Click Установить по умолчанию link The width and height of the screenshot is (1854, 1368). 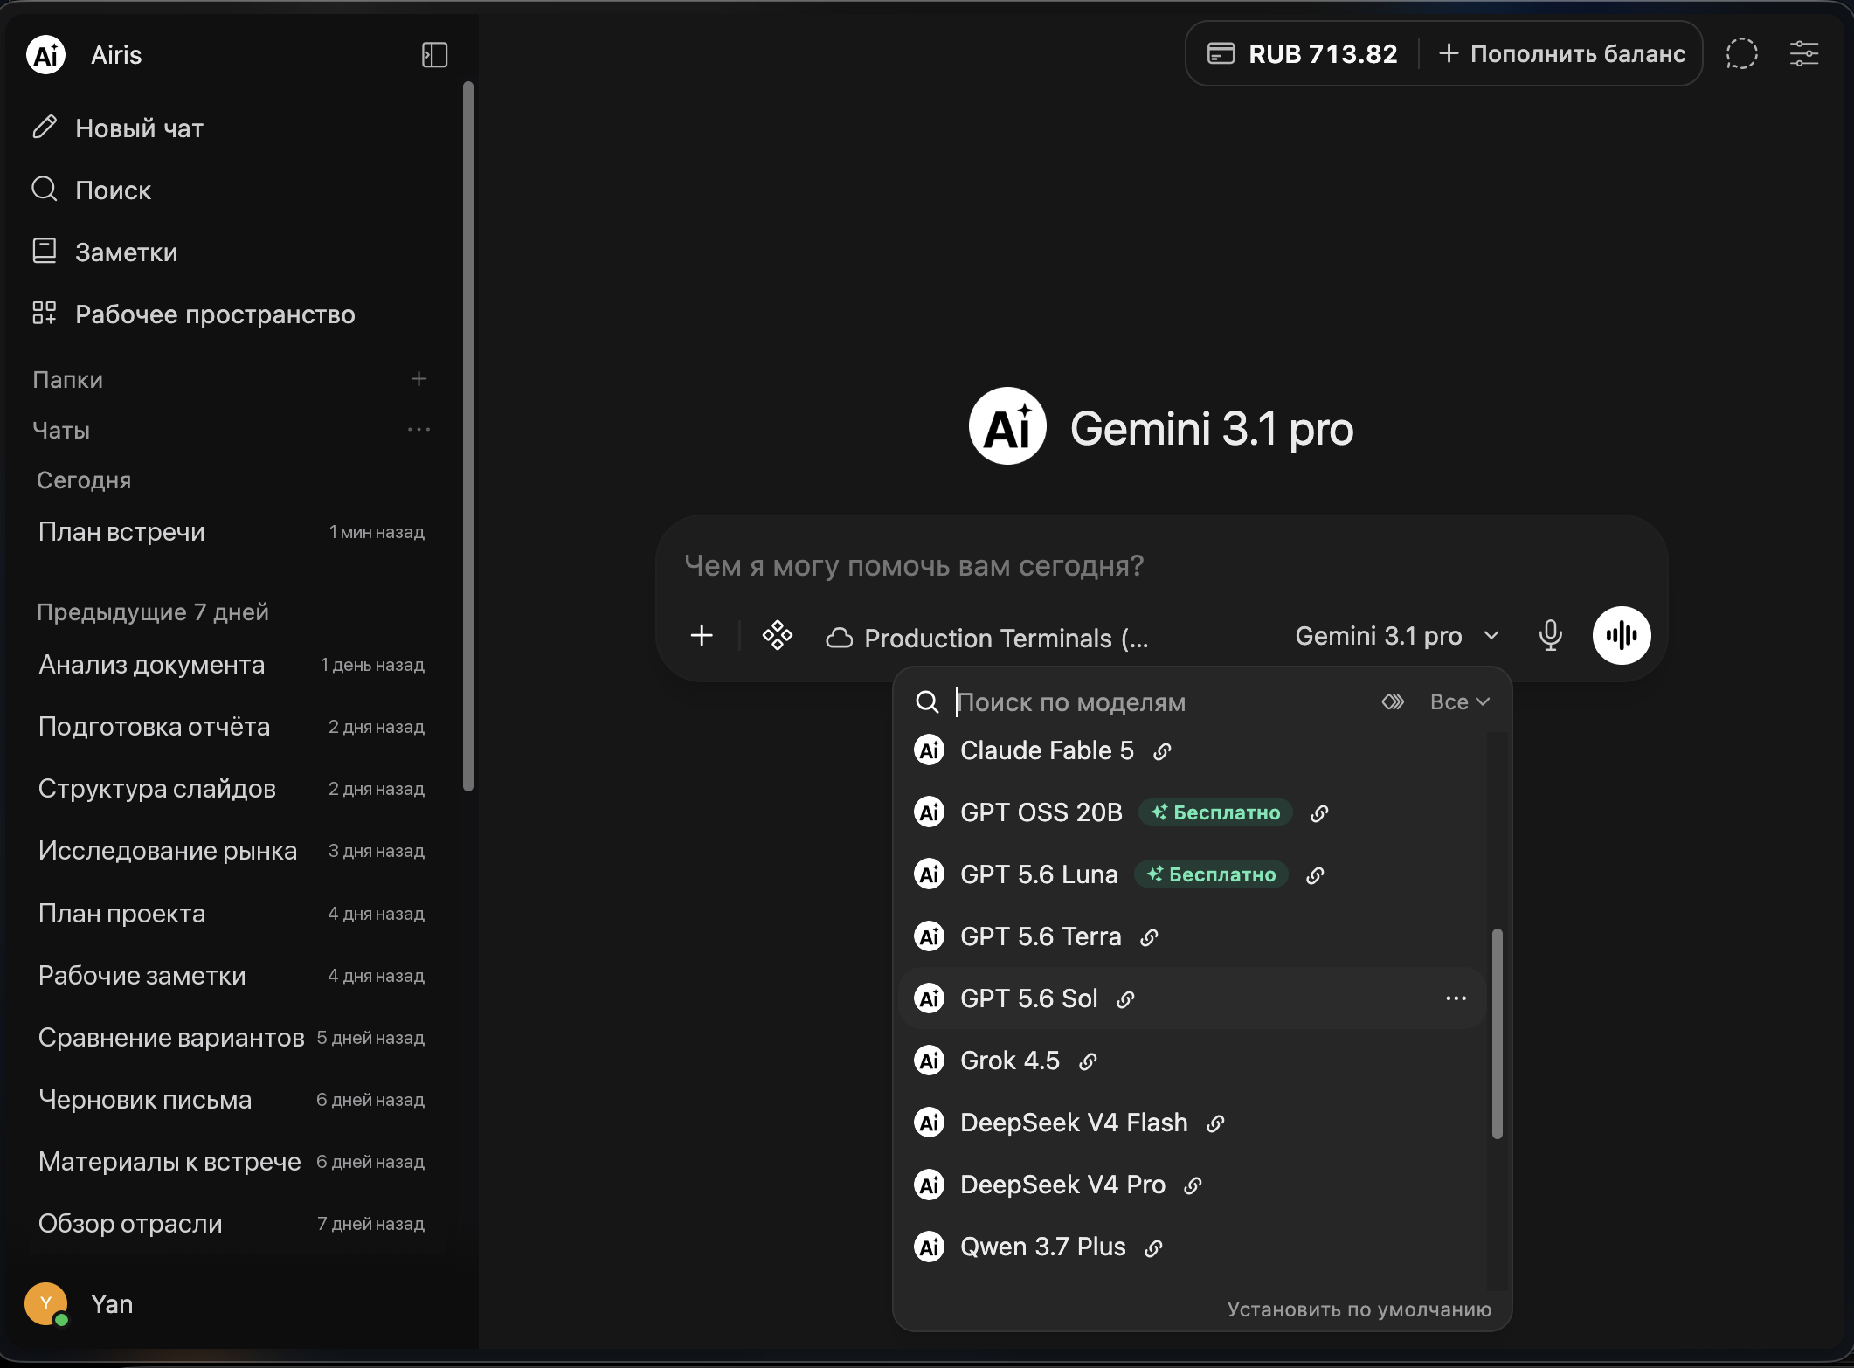tap(1359, 1309)
